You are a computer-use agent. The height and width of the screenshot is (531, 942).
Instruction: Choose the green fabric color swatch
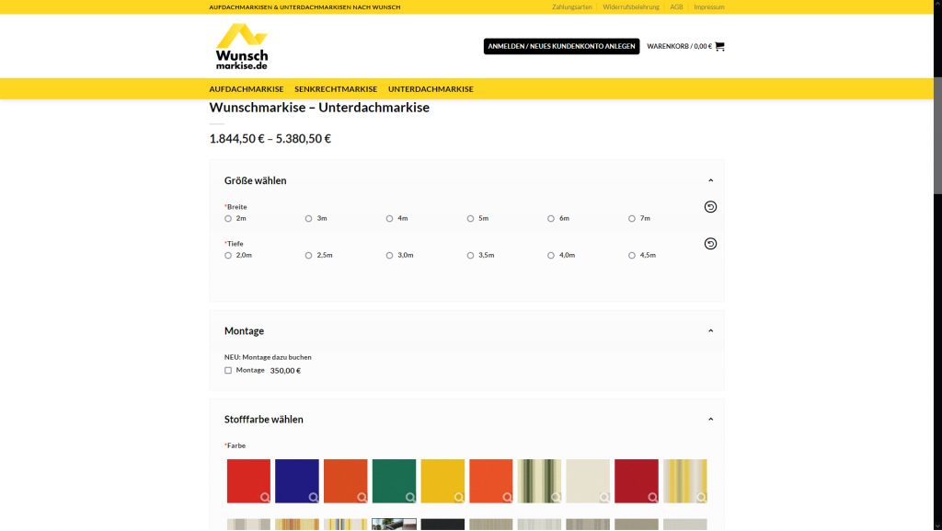click(x=394, y=481)
